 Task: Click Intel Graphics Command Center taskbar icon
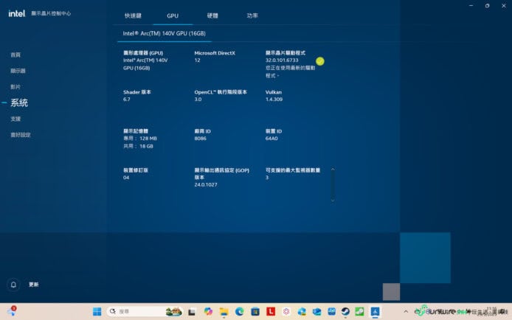376,312
